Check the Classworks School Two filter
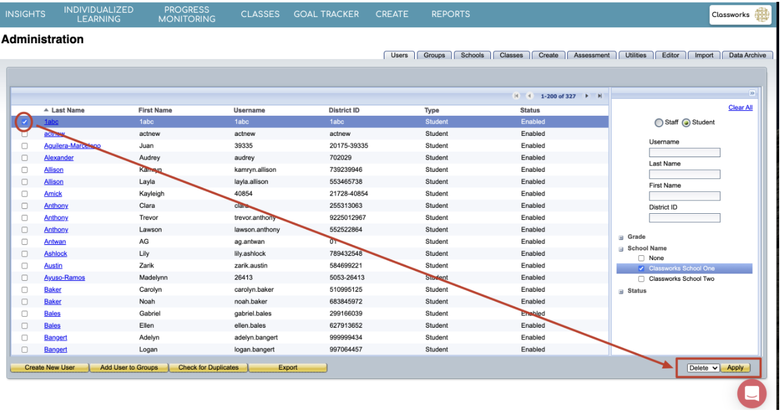 (x=641, y=279)
